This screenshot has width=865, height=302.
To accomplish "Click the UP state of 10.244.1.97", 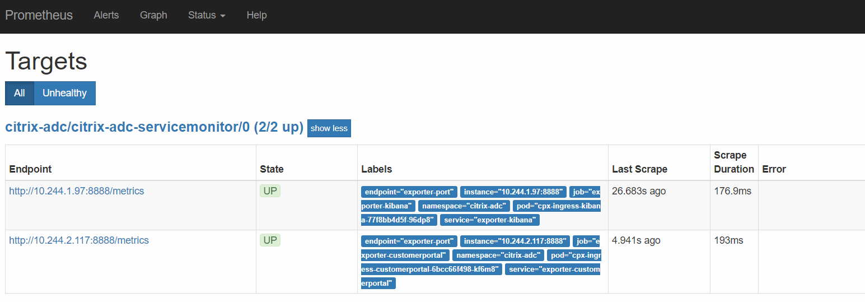I will click(x=270, y=191).
